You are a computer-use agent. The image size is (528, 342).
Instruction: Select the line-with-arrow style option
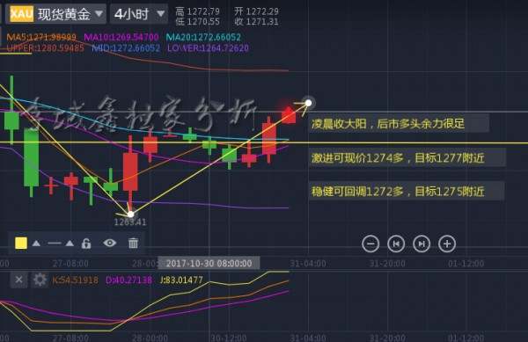point(61,244)
